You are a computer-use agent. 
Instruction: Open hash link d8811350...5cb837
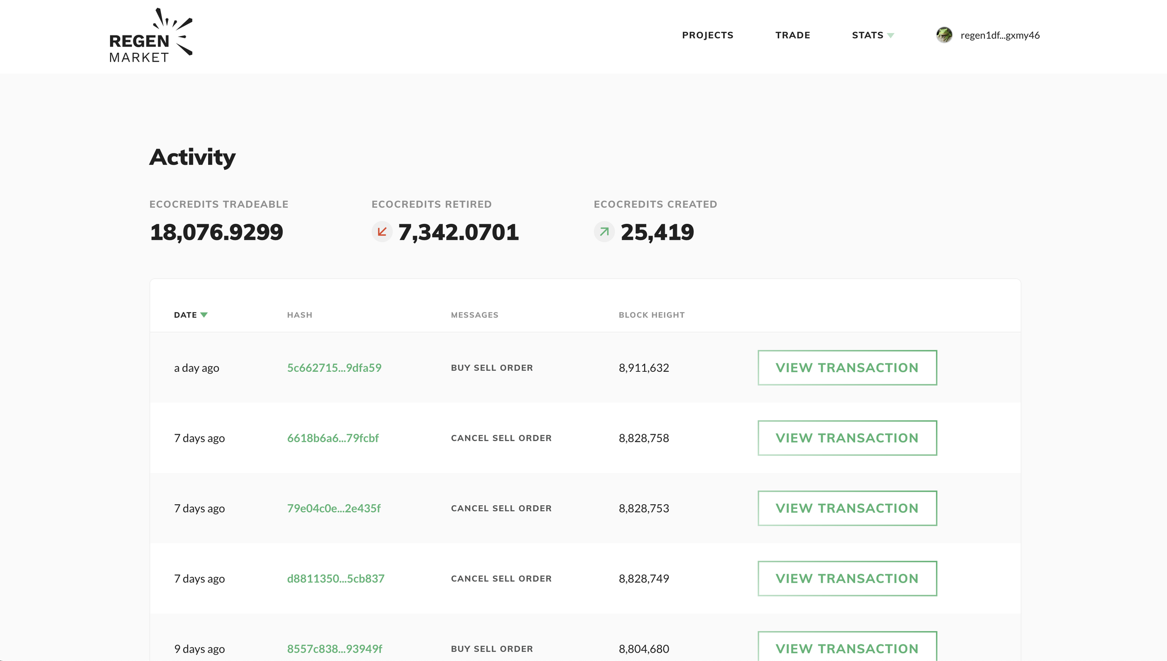tap(336, 578)
